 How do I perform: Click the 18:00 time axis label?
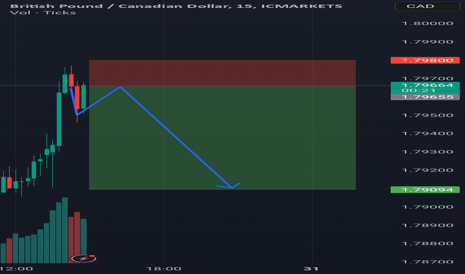pos(164,269)
